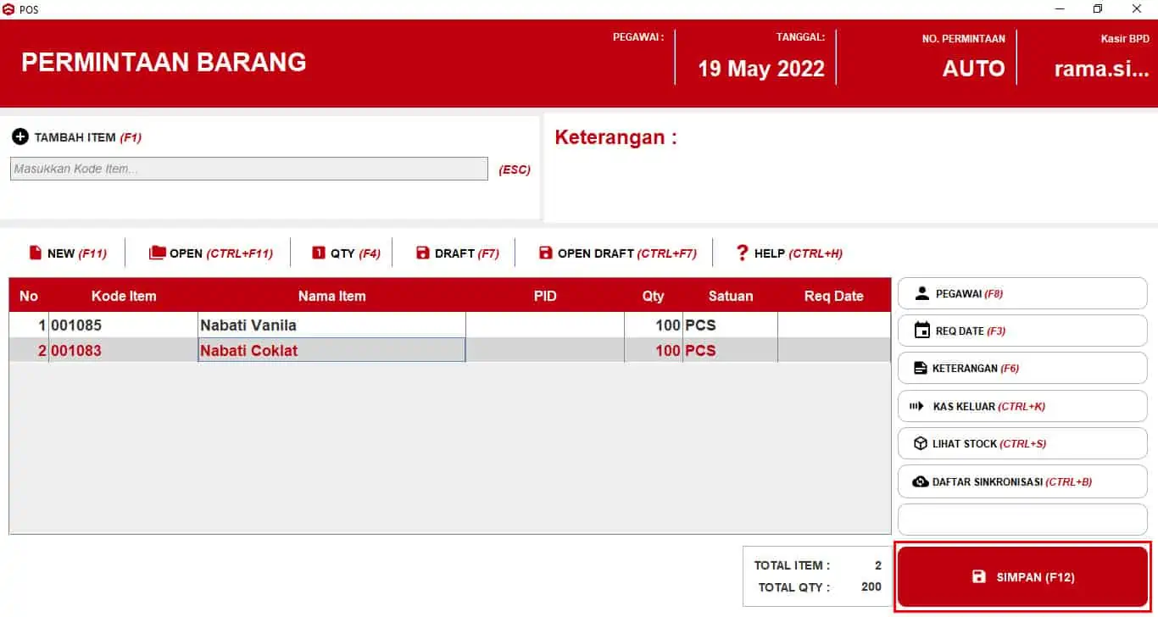This screenshot has height=617, width=1158.
Task: Click the OPEN DRAFT save icon
Action: point(546,253)
